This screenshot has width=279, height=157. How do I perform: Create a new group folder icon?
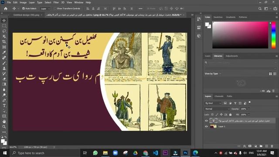261,146
